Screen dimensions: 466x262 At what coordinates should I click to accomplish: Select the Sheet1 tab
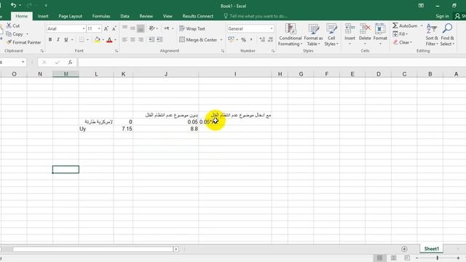(x=431, y=249)
